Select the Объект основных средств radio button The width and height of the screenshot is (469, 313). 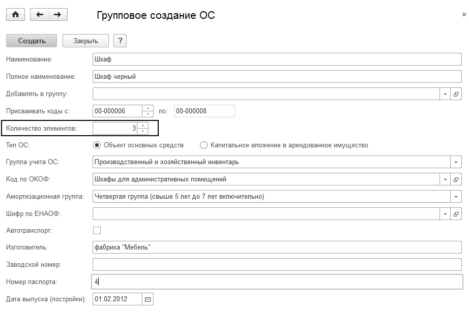click(97, 145)
